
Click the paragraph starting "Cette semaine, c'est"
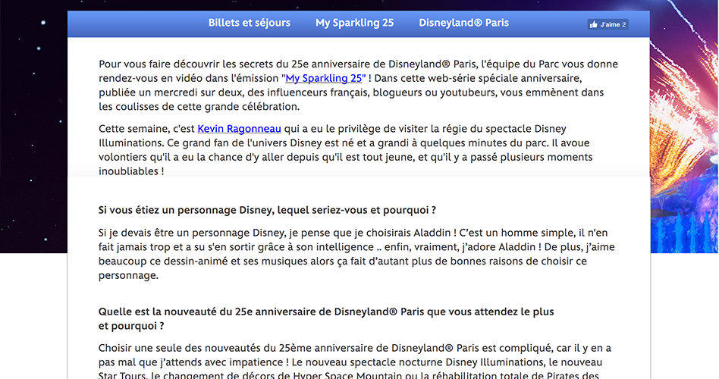click(345, 150)
